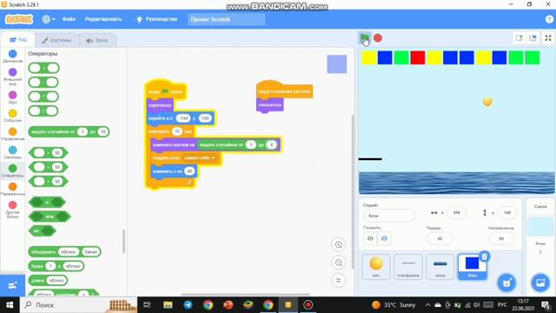Click the project title field
556x313 pixels.
click(226, 19)
